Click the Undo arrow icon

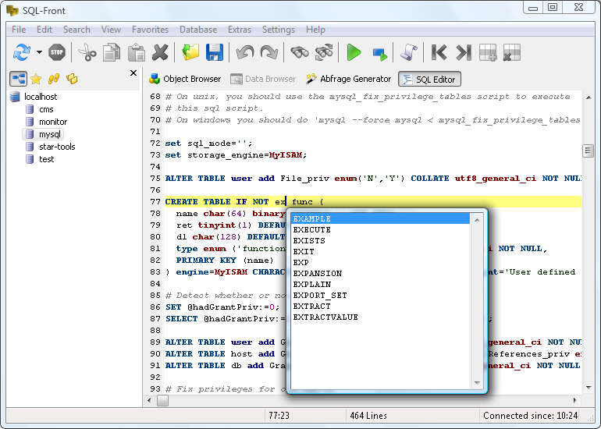[x=245, y=52]
